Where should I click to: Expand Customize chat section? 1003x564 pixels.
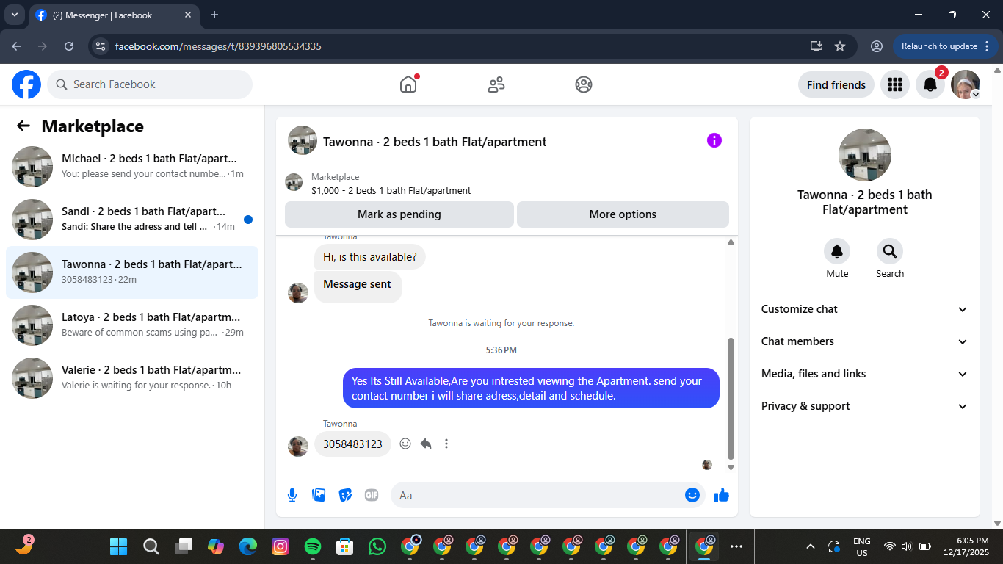click(x=865, y=309)
